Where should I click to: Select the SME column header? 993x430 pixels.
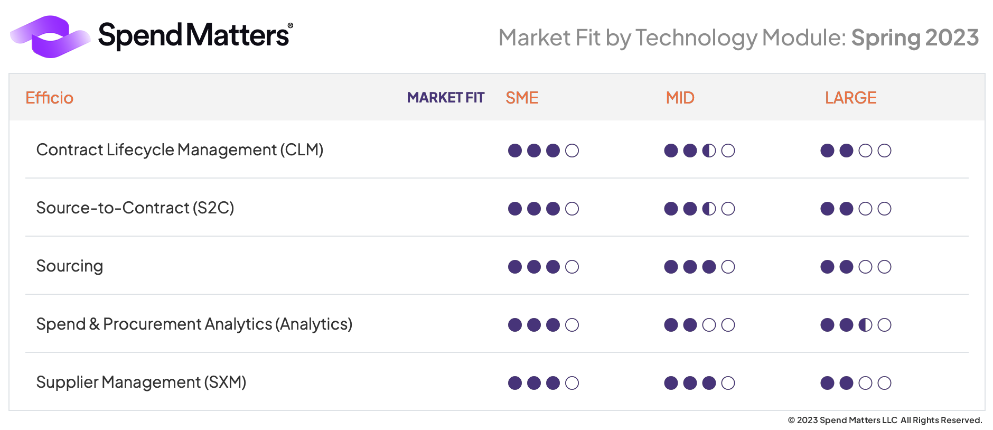coord(522,98)
